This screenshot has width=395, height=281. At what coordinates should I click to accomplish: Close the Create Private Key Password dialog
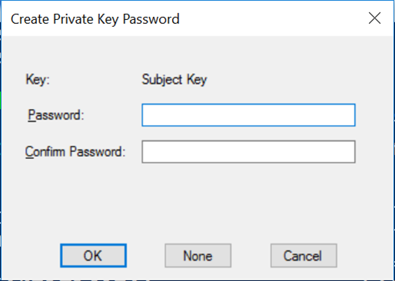pyautogui.click(x=374, y=18)
